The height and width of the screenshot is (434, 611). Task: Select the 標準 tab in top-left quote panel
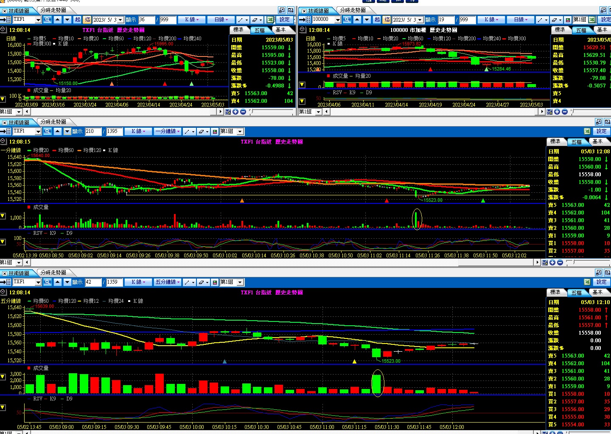pyautogui.click(x=238, y=30)
